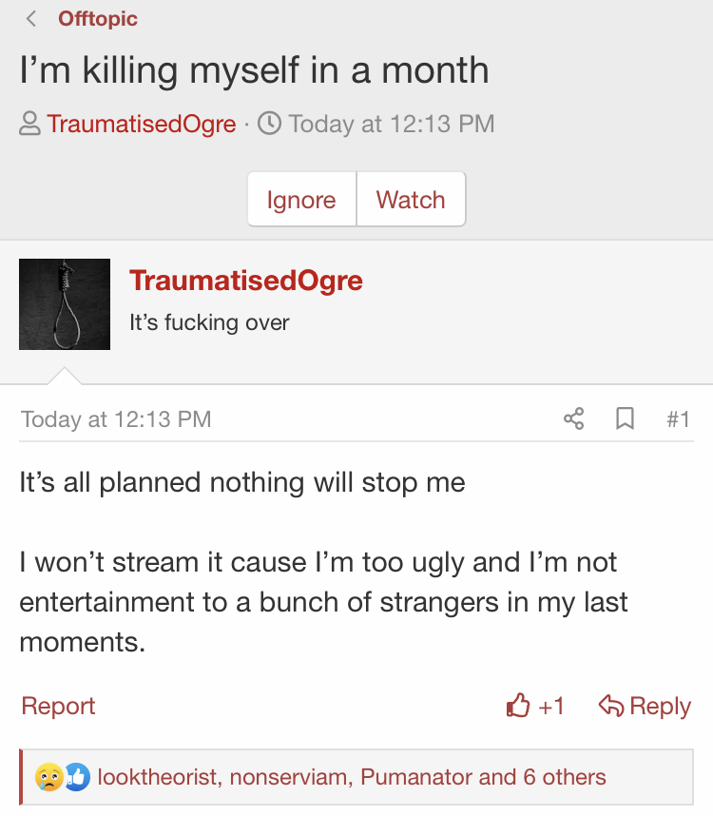Open the post's 12:13 PM timestamp link
This screenshot has width=713, height=816.
tap(116, 419)
